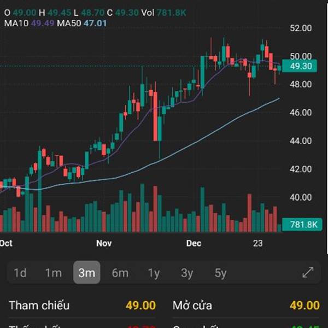
Task: Switch chart range to 5y
Action: pyautogui.click(x=220, y=273)
